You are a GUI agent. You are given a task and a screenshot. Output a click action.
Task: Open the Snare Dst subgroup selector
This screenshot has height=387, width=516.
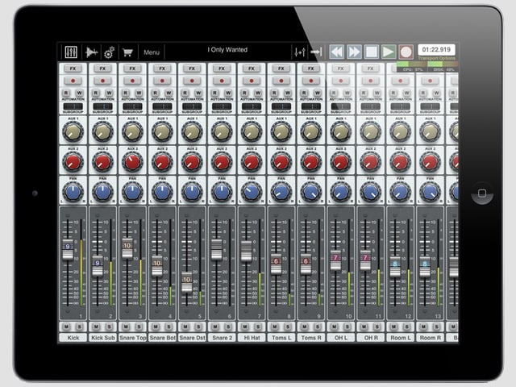click(x=192, y=106)
